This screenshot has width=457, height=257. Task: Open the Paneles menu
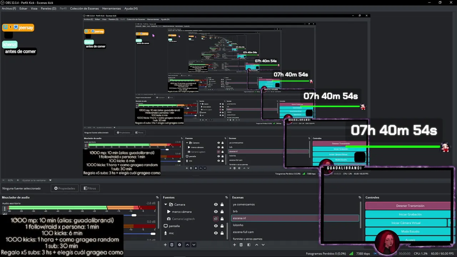[49, 8]
